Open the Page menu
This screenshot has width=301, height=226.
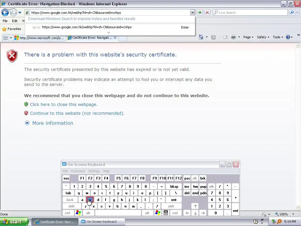point(248,37)
